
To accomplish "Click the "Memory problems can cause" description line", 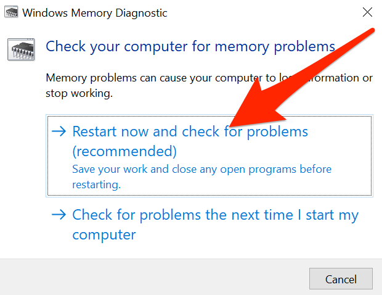I will (x=185, y=78).
